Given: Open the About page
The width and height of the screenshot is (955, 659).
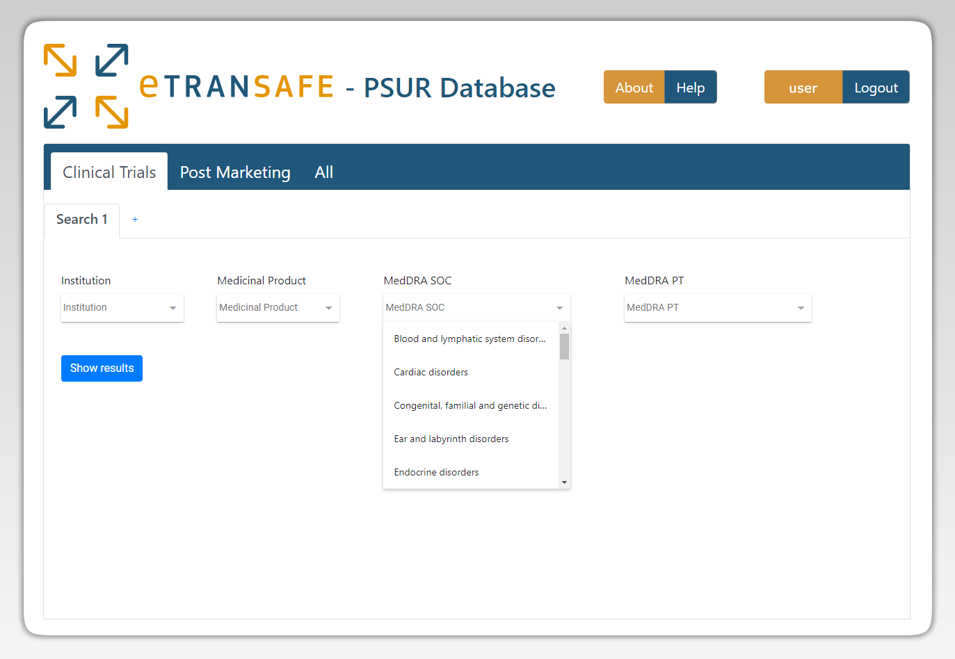Looking at the screenshot, I should (x=634, y=87).
